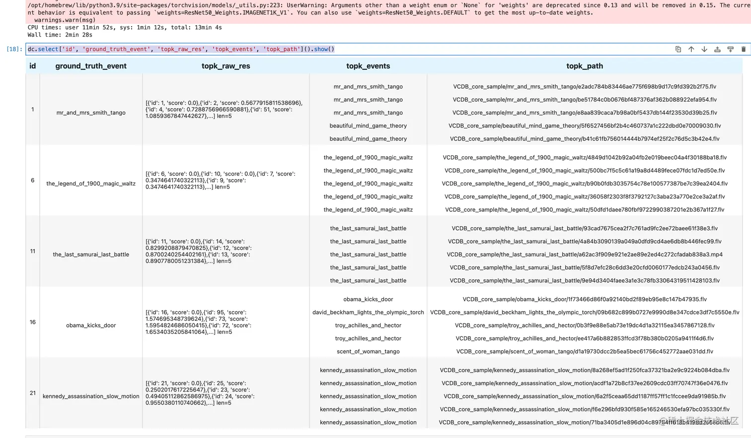Screen dimensions: 751x438
Task: Select the id cell showing 21
Action: pos(33,393)
